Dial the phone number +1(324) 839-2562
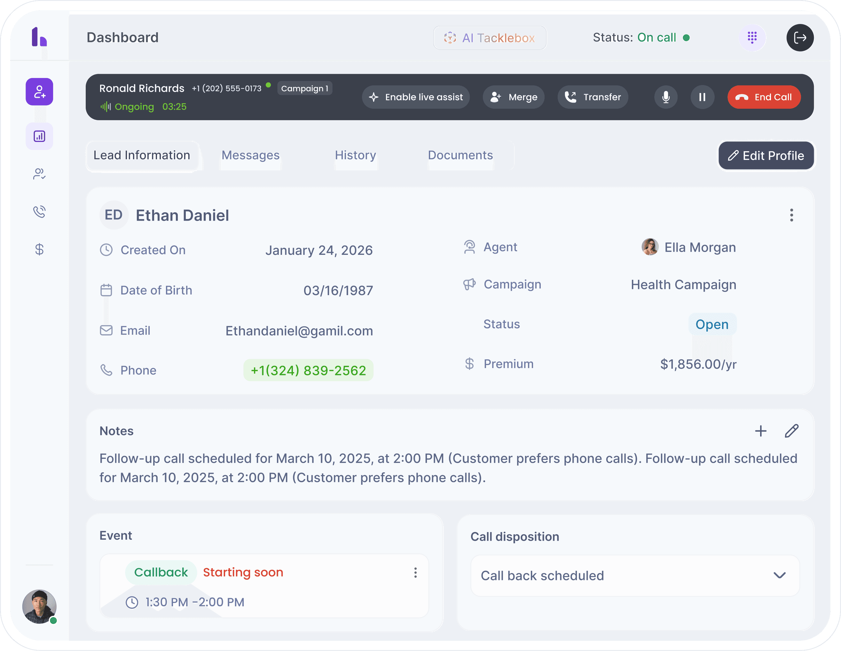 (x=308, y=370)
